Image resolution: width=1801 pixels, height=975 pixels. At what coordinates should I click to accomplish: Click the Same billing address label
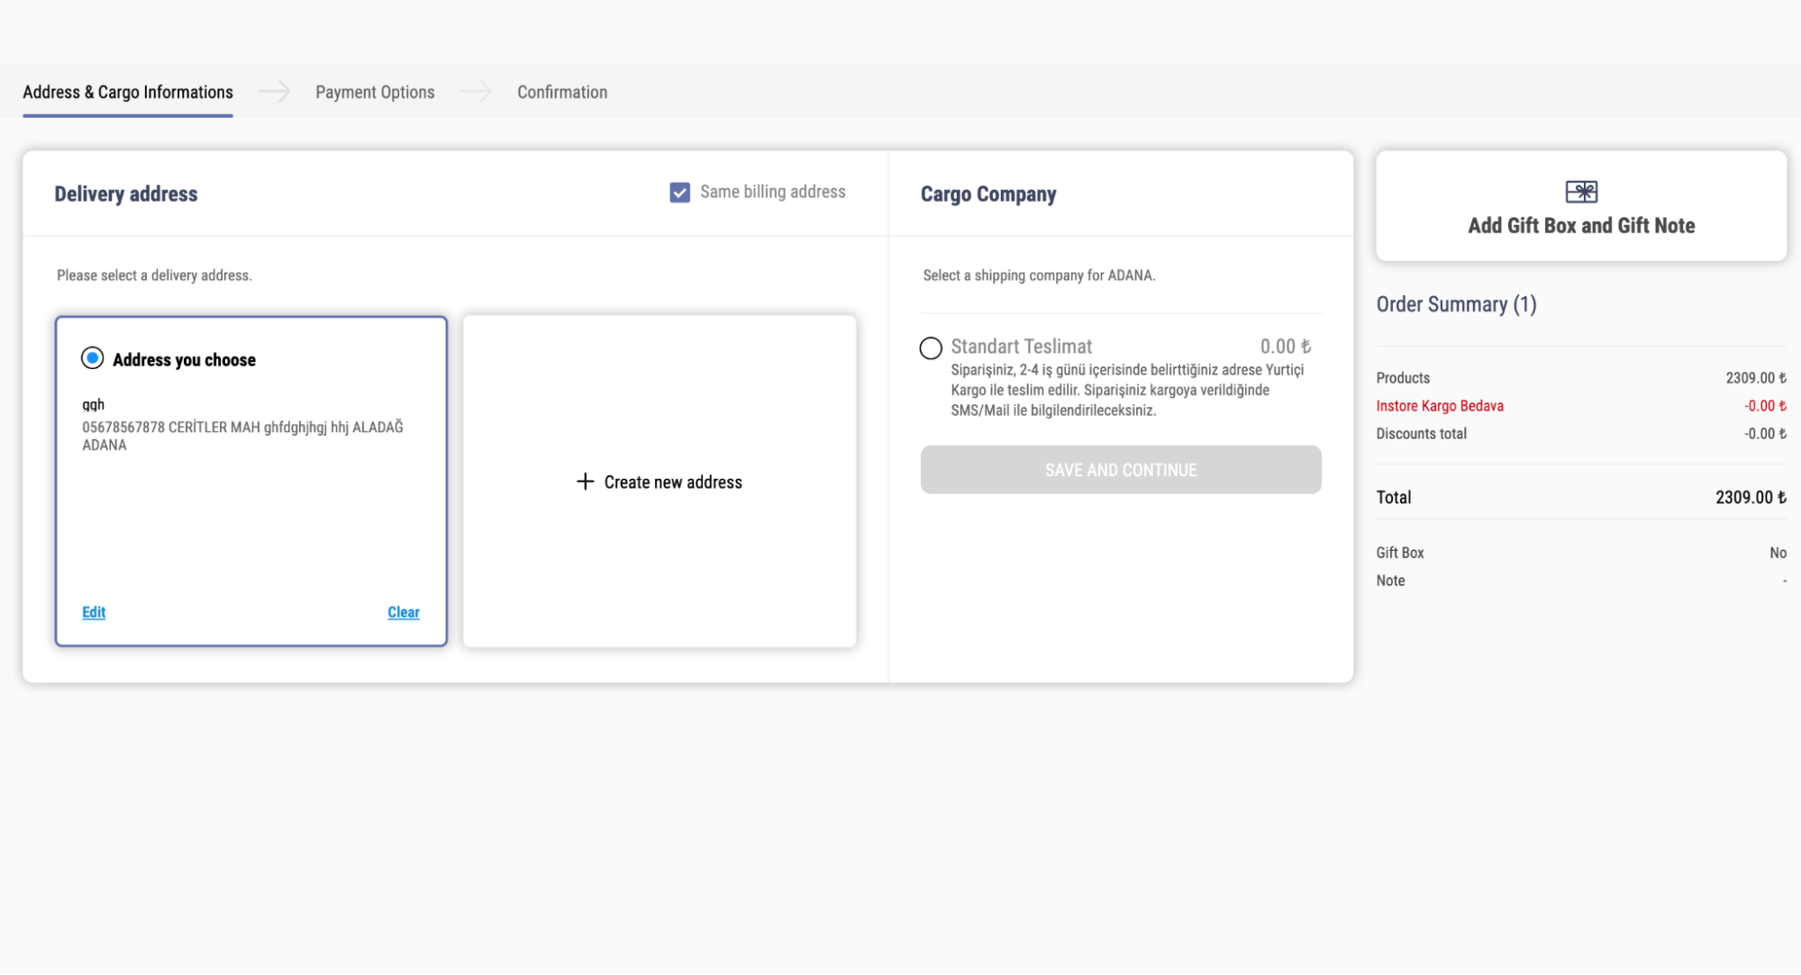tap(772, 192)
